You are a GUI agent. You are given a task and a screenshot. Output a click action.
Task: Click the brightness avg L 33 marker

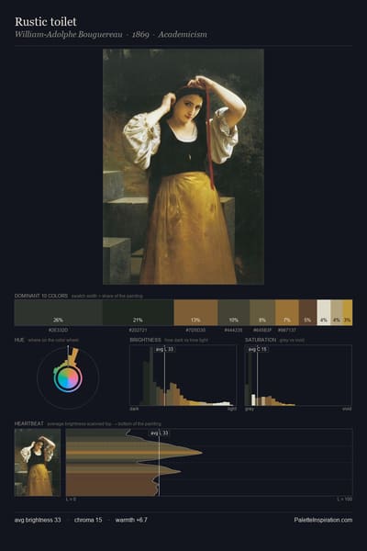[165, 349]
